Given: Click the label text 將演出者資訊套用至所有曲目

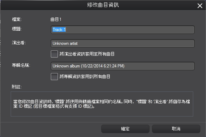Looking at the screenshot, I should tap(87, 54).
